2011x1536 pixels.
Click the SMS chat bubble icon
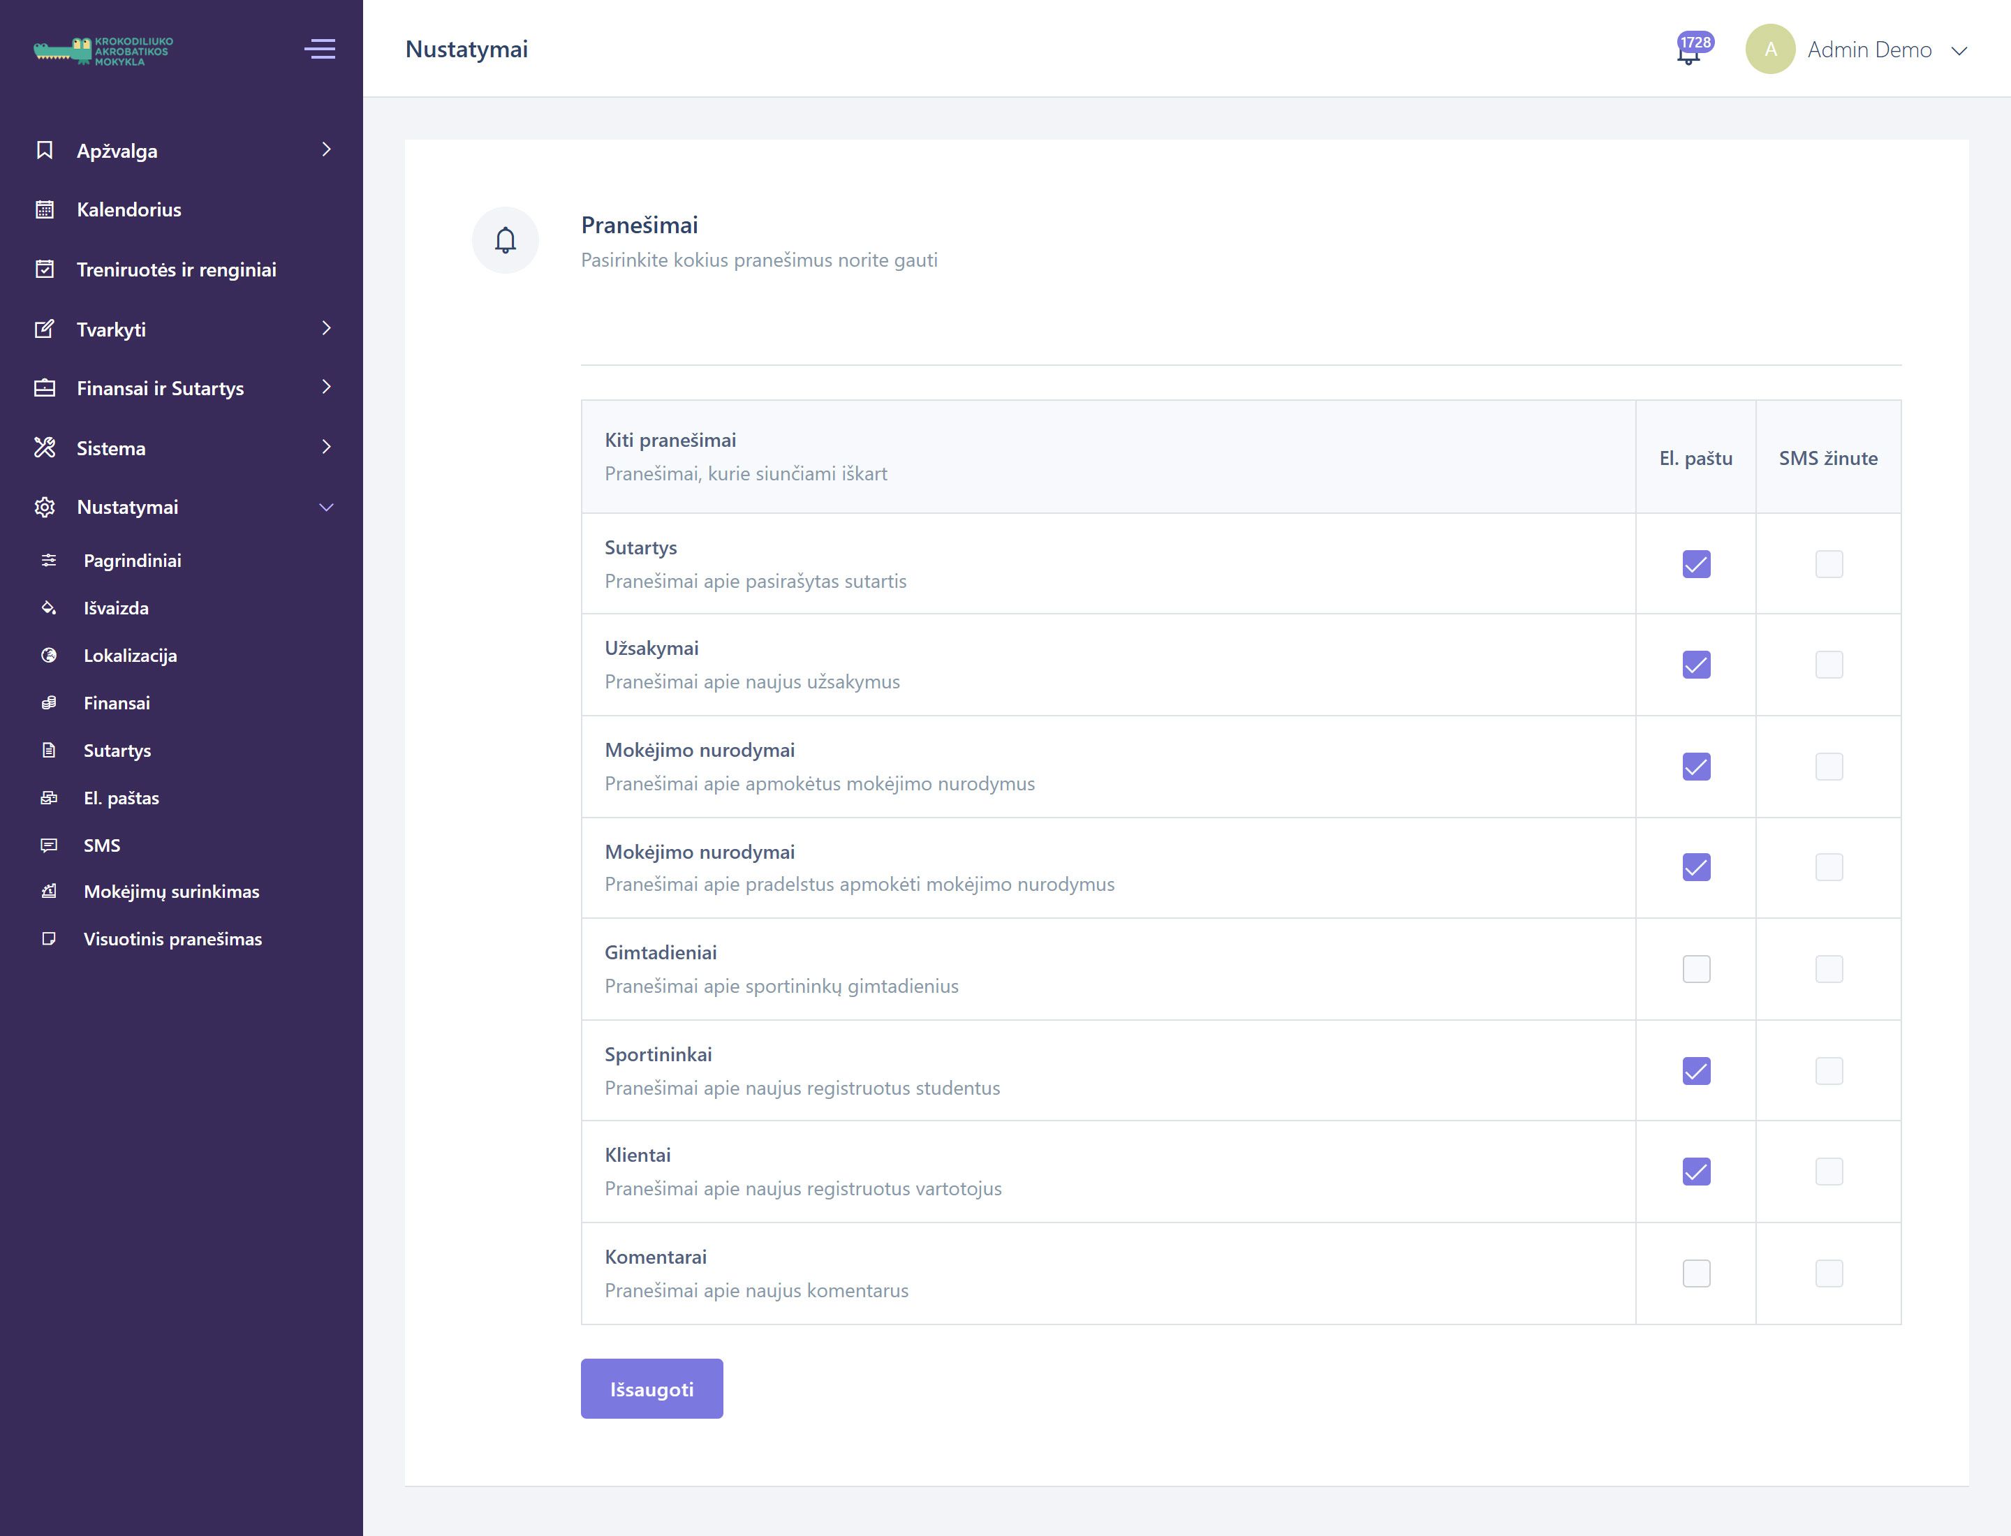tap(50, 845)
